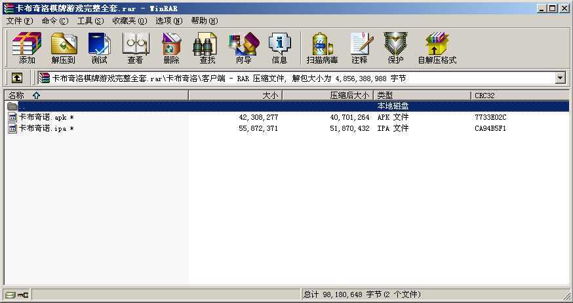Open the 查找 (Find) binoculars tool
The width and height of the screenshot is (573, 303).
[207, 48]
